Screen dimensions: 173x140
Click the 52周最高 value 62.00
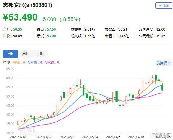161,29
